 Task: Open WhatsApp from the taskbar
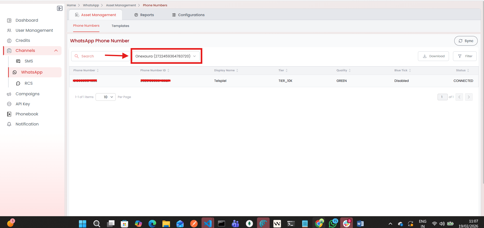coord(333,223)
